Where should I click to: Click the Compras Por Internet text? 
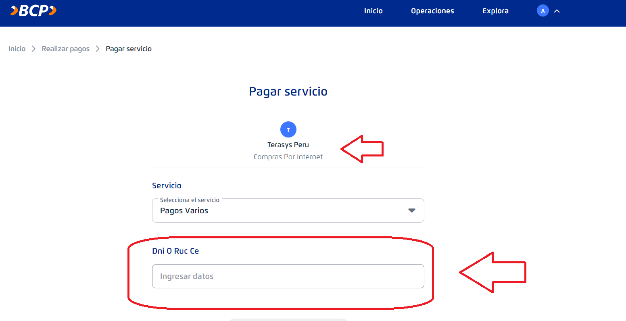[x=288, y=157]
